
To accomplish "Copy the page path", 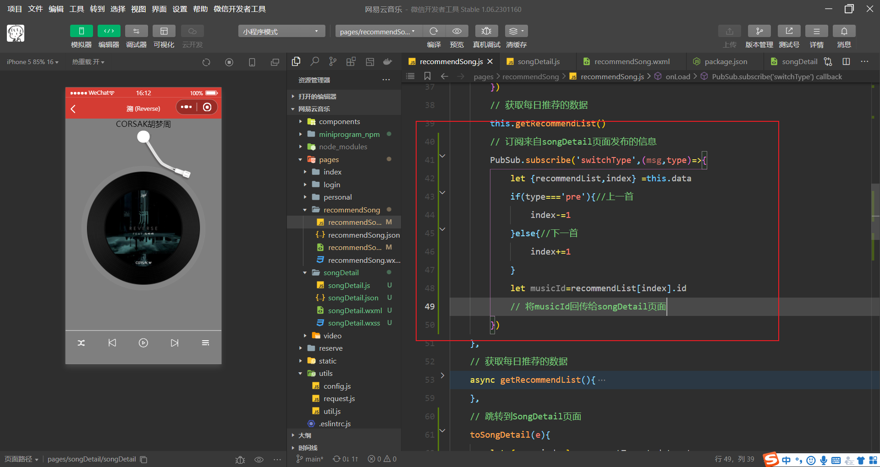I will click(143, 459).
